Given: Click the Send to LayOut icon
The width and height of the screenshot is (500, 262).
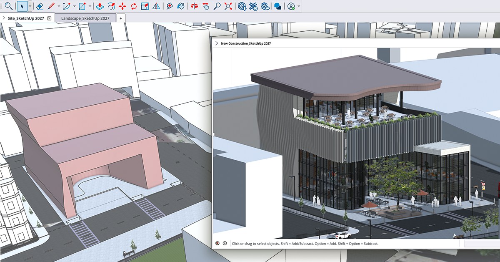Looking at the screenshot, I should point(265,6).
